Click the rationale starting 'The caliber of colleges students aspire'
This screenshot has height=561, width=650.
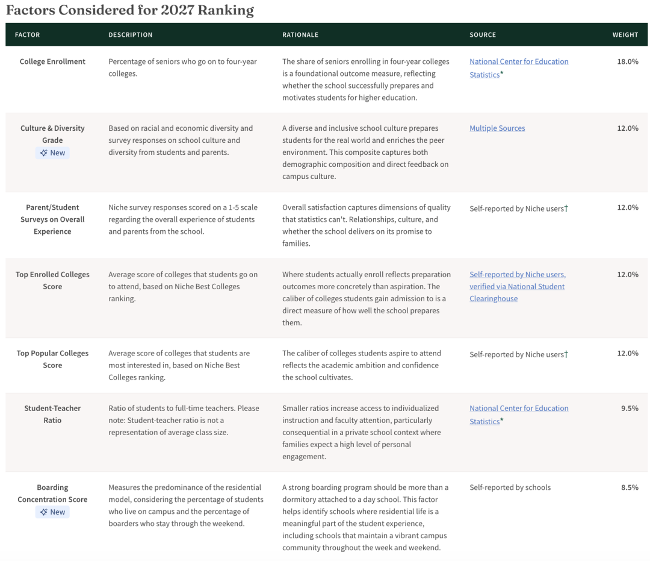pyautogui.click(x=362, y=365)
